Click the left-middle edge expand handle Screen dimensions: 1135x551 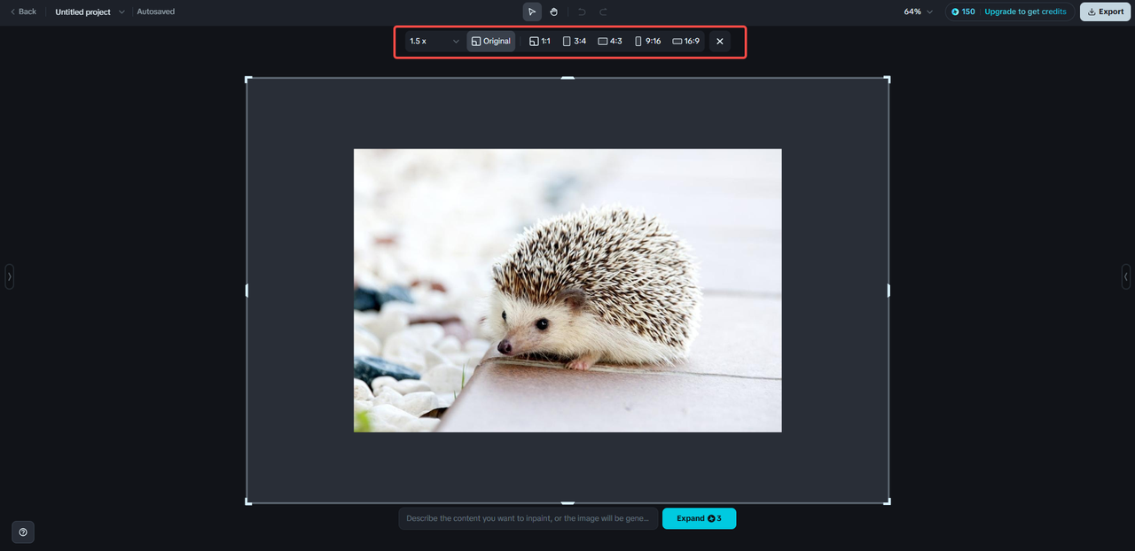click(247, 291)
